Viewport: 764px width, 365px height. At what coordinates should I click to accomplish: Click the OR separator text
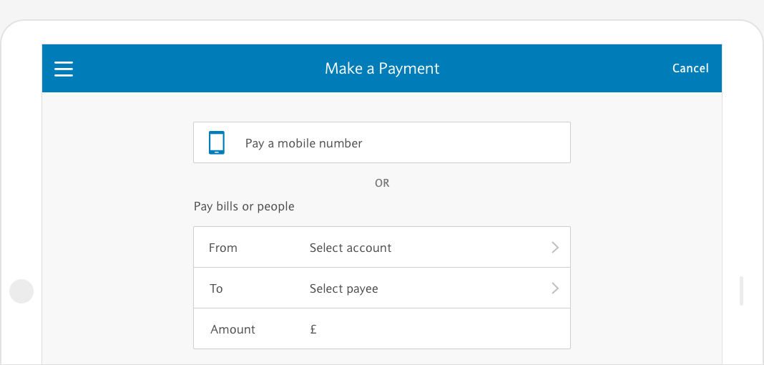pos(382,183)
